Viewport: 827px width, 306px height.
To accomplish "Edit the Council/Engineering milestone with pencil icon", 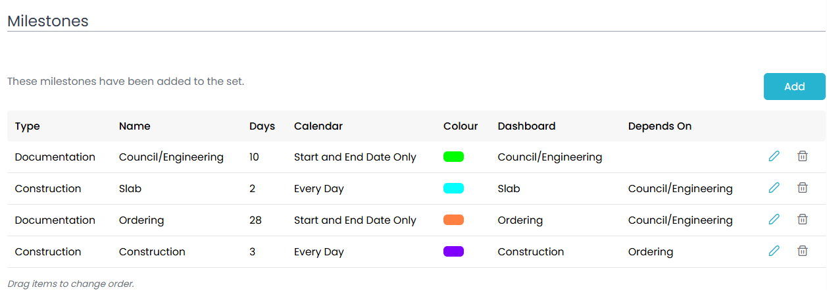I will [x=774, y=156].
